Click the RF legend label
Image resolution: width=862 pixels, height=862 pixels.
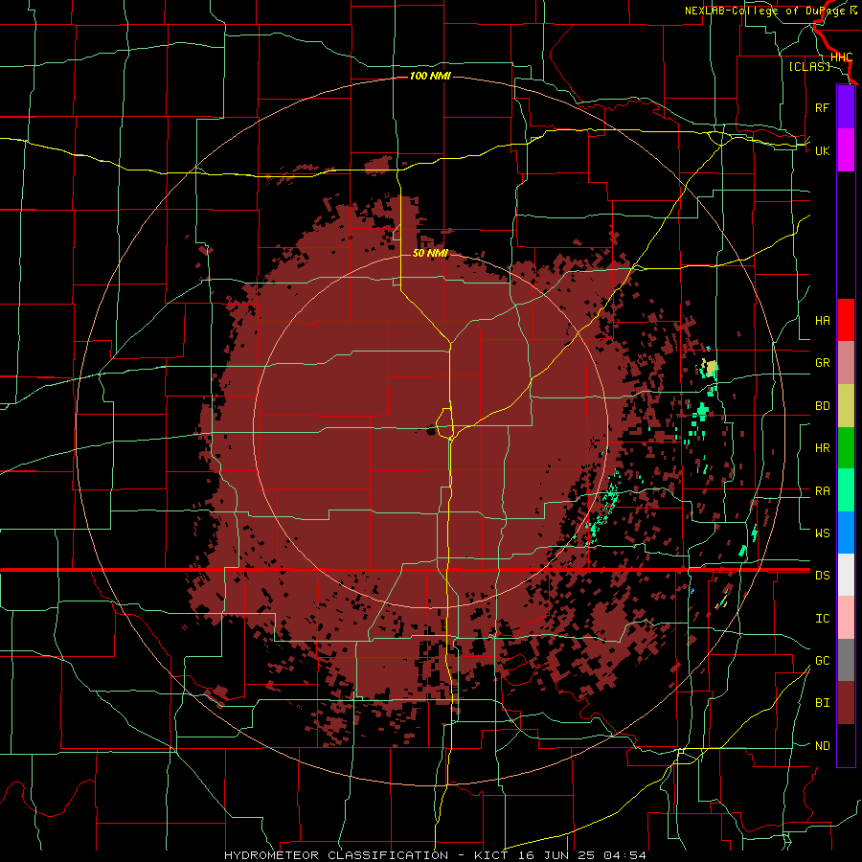pyautogui.click(x=822, y=107)
